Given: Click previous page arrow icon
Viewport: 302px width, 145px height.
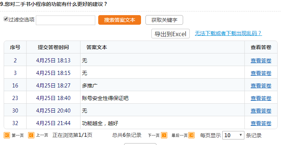Looking at the screenshot, I should click(31, 135).
